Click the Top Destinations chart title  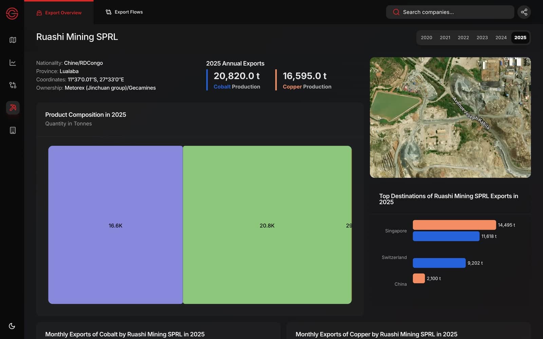(449, 199)
